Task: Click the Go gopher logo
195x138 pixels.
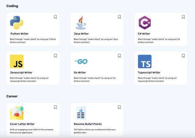Action: 81,62
